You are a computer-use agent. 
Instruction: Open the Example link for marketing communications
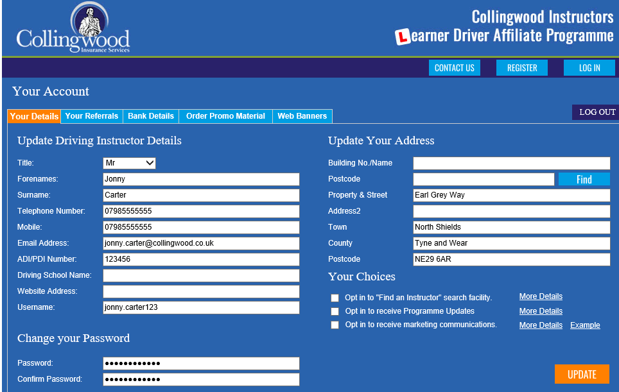coord(585,325)
